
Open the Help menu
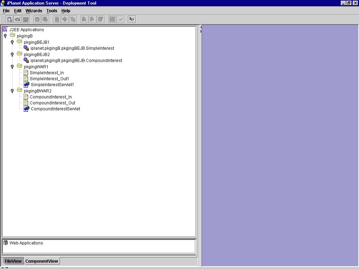[66, 11]
